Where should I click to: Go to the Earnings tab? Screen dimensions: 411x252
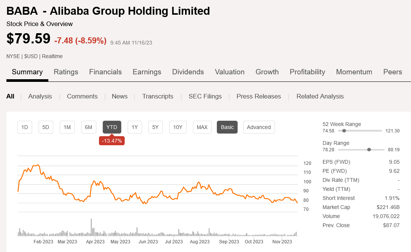[147, 72]
